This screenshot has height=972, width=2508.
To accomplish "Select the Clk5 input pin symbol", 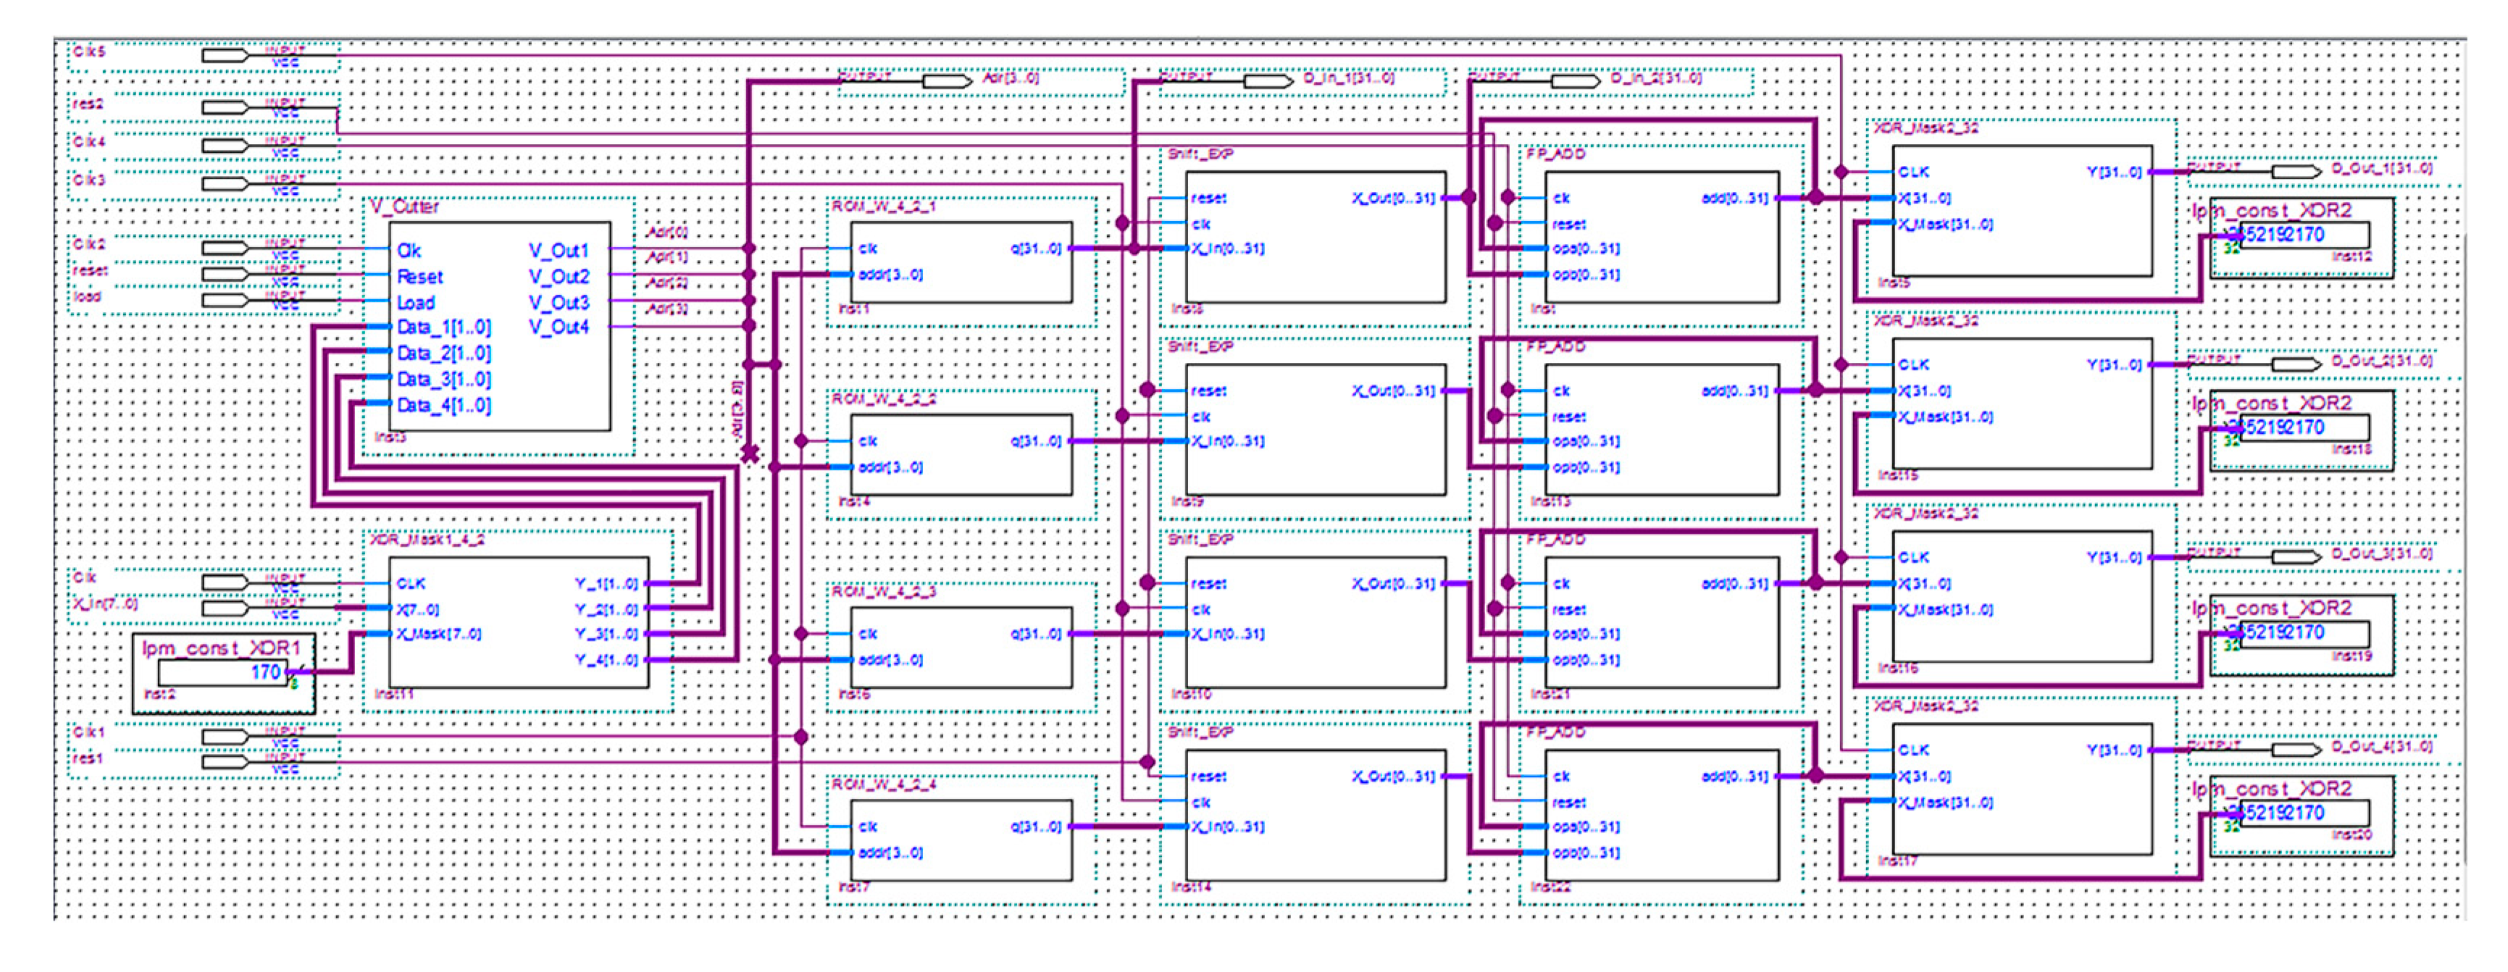I will (x=226, y=56).
